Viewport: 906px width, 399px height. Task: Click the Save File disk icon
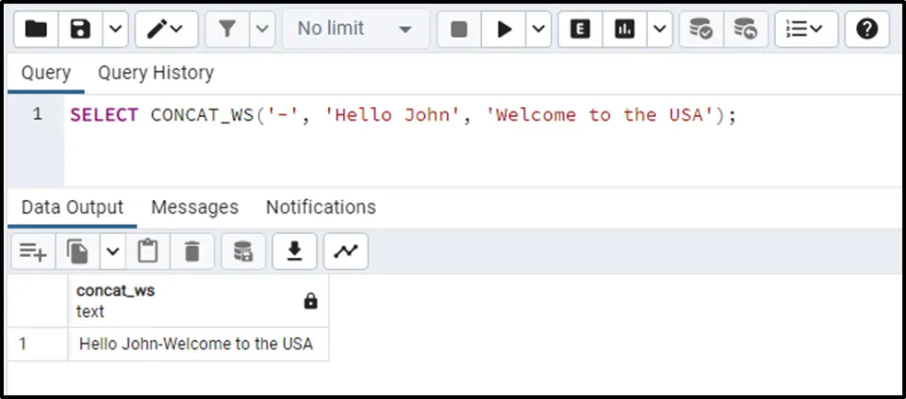(x=81, y=29)
